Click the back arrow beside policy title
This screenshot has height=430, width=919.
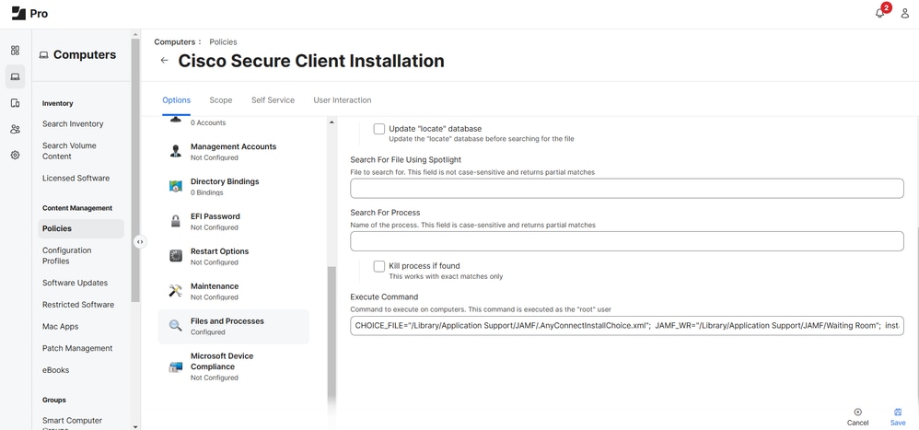click(164, 61)
